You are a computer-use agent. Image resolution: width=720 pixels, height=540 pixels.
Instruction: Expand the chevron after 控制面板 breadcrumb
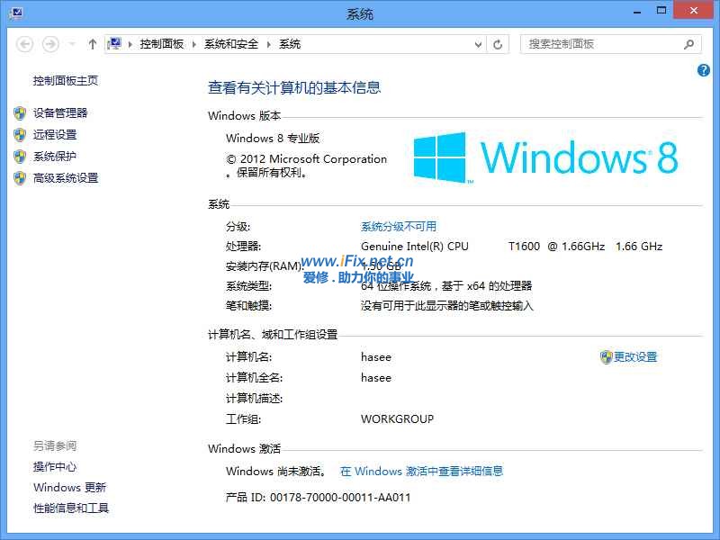tap(194, 44)
